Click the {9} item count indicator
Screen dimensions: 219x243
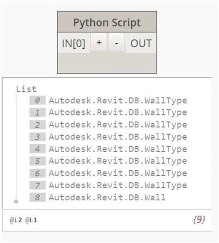[199, 219]
